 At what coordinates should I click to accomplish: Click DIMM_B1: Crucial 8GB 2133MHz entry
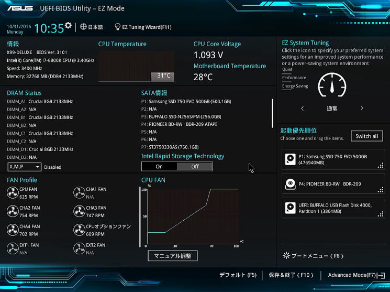40,117
